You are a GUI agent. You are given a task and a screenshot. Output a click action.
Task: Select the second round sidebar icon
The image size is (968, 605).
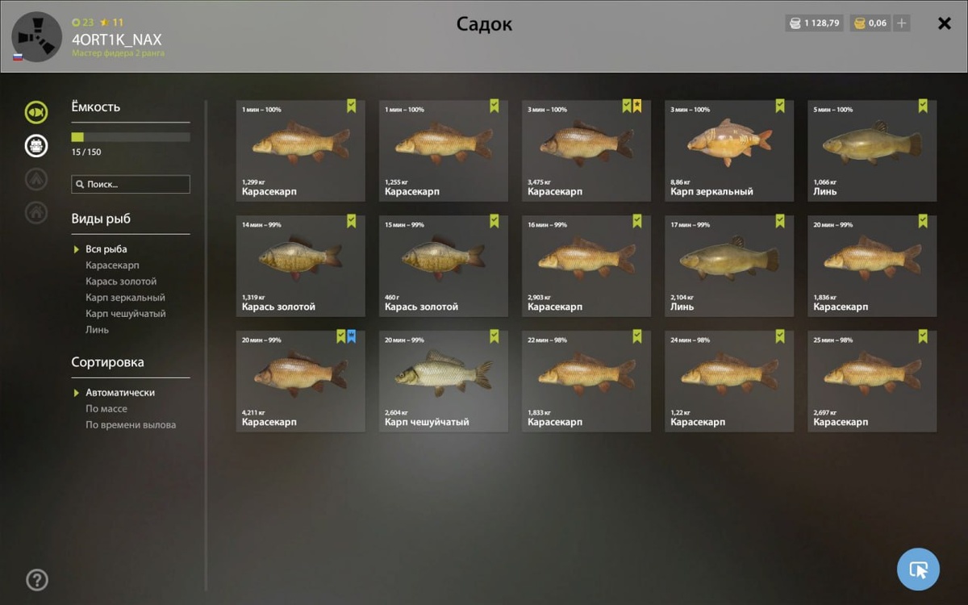point(35,145)
